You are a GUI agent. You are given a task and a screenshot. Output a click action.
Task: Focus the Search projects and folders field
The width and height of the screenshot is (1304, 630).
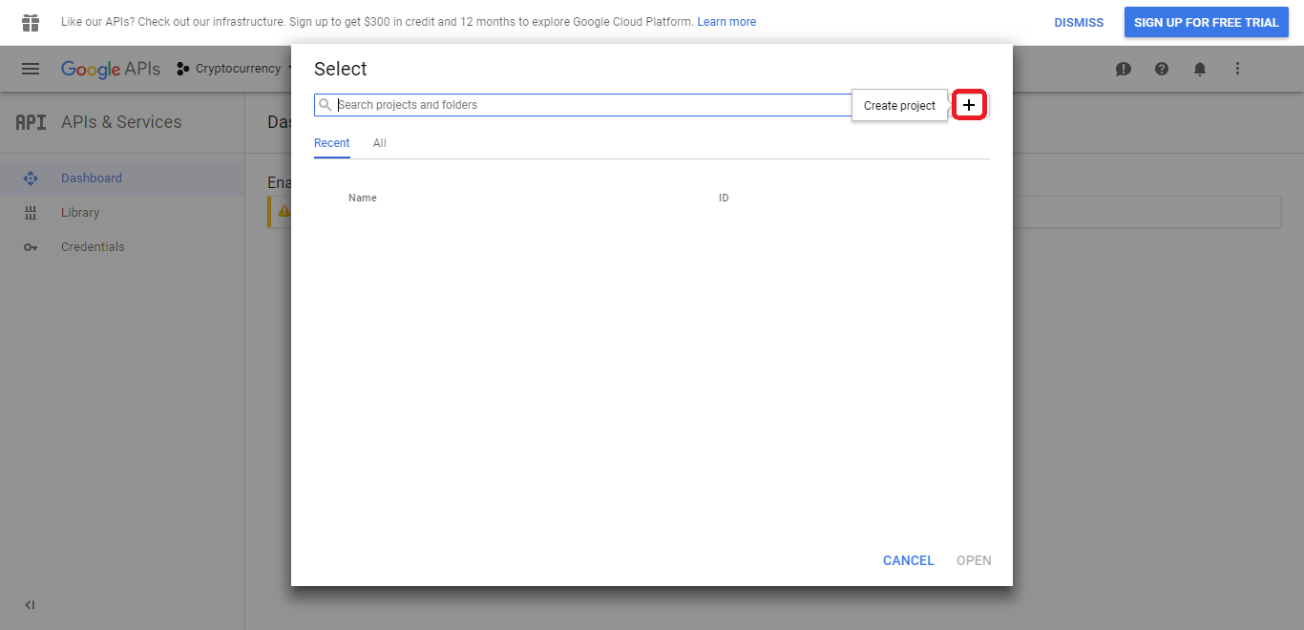pyautogui.click(x=592, y=105)
